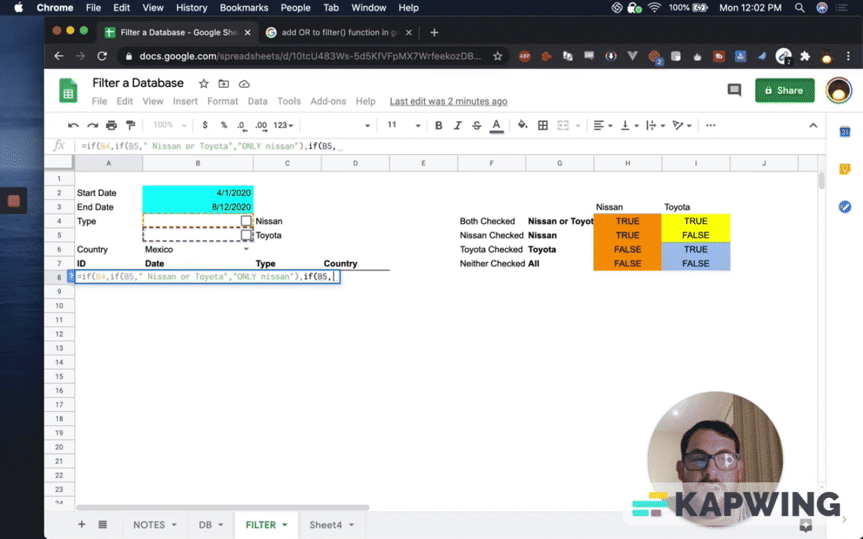Switch to the NOTES sheet tab

coord(154,525)
